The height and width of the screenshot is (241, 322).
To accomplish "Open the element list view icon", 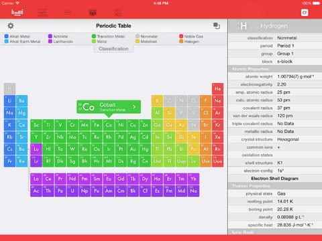I will 42,12.
